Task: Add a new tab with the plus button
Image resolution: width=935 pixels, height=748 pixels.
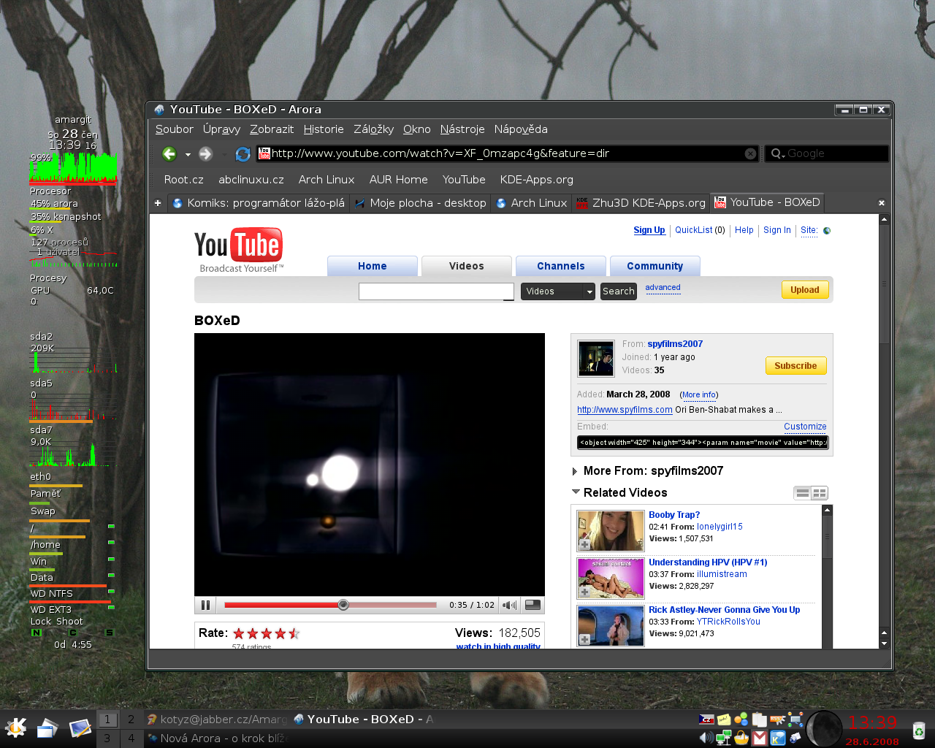Action: pos(158,203)
